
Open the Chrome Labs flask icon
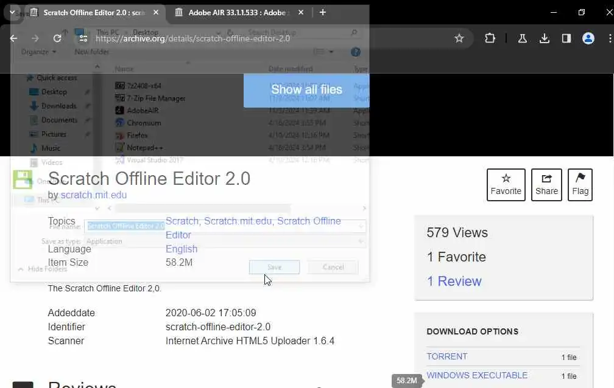coord(523,38)
